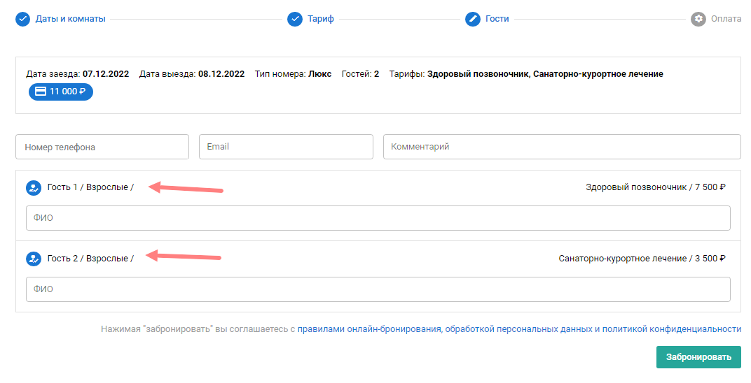Image resolution: width=751 pixels, height=383 pixels.
Task: Click the checkmark icon beside Даты и комнаты
Action: click(x=23, y=19)
